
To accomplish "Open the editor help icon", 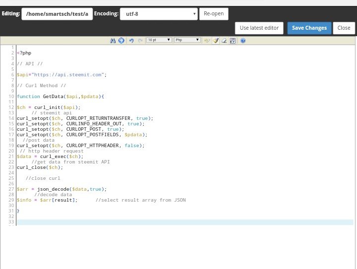I will click(x=243, y=41).
